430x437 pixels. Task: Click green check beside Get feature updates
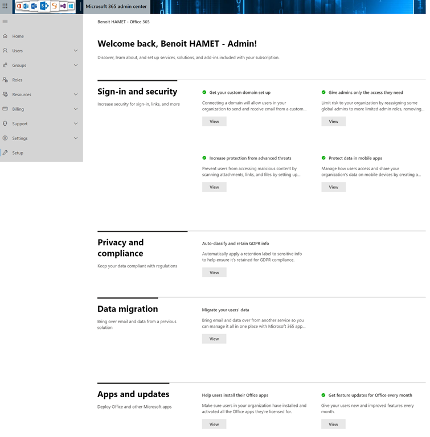coord(323,395)
